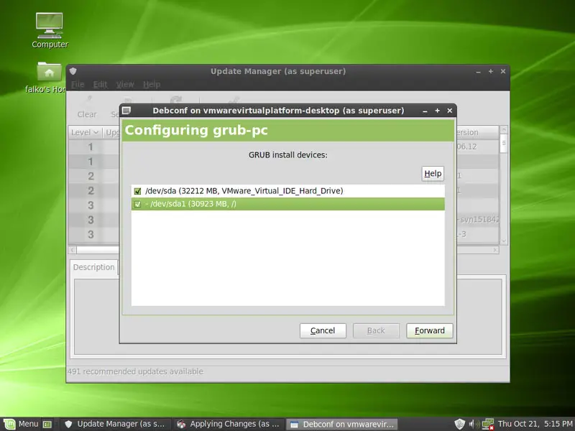Image resolution: width=575 pixels, height=431 pixels.
Task: Uncheck the /dev/sda1 partition checkbox
Action: pyautogui.click(x=137, y=204)
